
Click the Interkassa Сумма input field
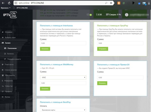click(x=63, y=43)
